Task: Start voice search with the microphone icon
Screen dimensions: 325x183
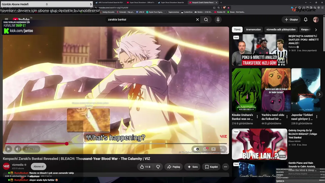Action: (218, 20)
